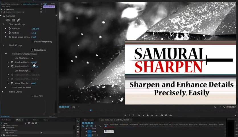Viewport: 238px width, 137px height.
Task: Select the Samurai effect in Effects panel
Action: point(11,133)
